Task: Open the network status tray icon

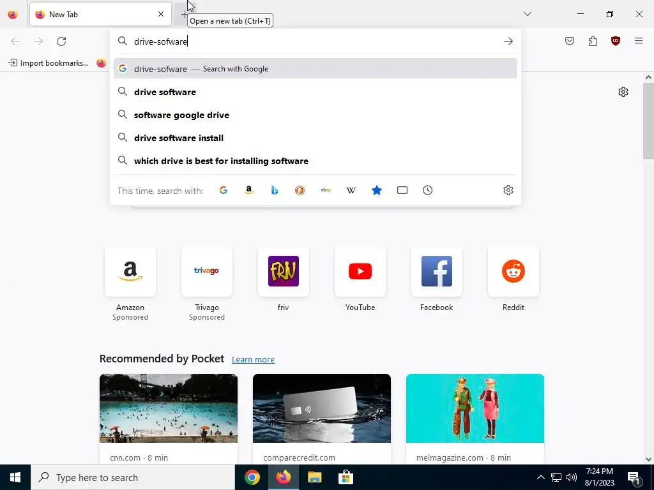Action: (x=556, y=477)
